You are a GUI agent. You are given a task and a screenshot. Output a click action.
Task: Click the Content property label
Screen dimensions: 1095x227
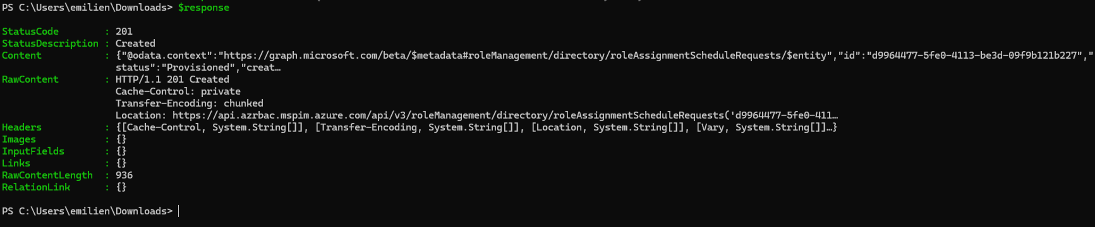point(22,55)
